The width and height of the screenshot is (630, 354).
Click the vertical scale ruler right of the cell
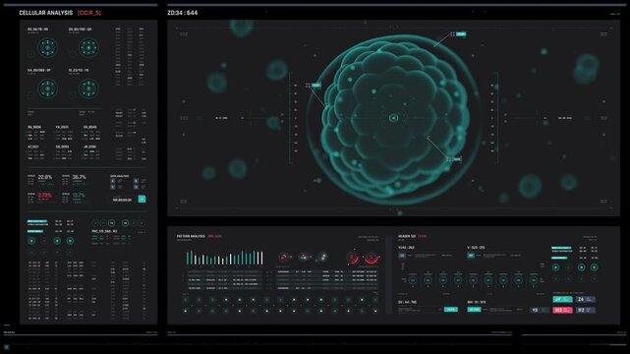pyautogui.click(x=494, y=118)
